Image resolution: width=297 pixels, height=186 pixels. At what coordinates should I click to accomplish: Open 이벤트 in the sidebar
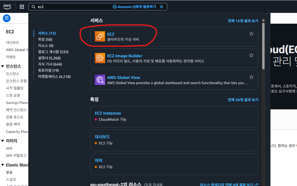coord(11,57)
